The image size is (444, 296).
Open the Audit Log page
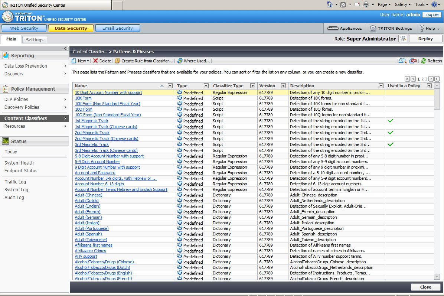(14, 198)
